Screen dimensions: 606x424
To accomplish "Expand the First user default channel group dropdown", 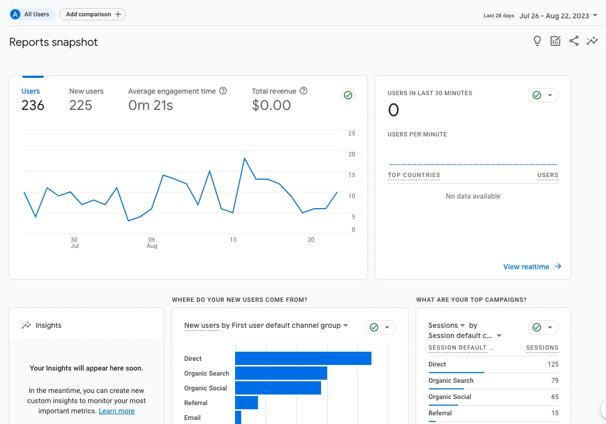I will click(345, 326).
